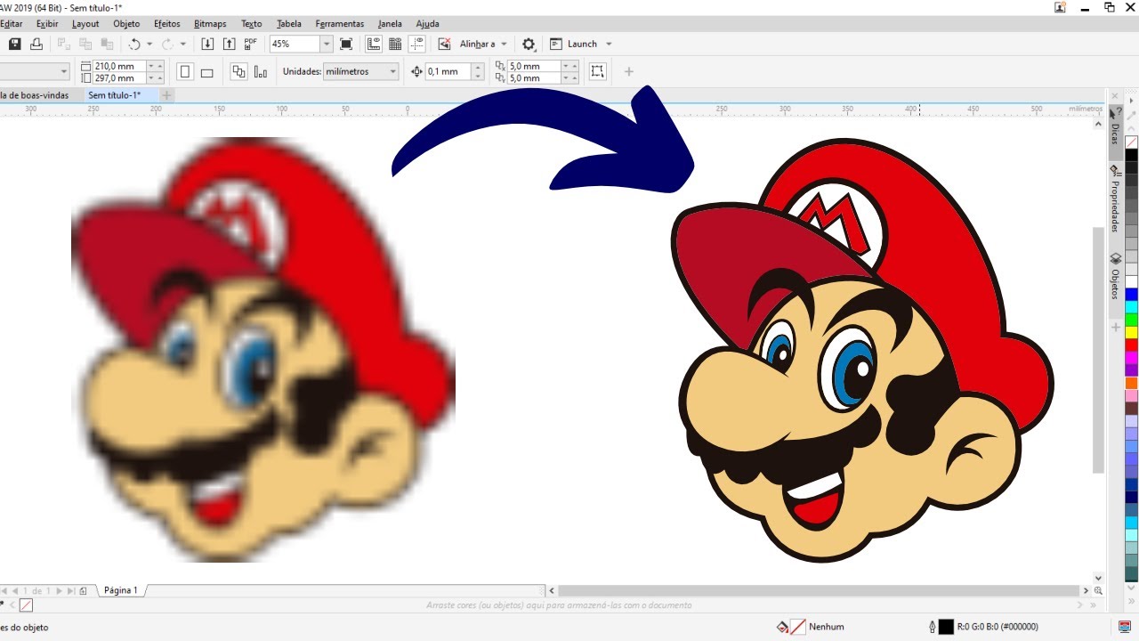Viewport: 1139px width, 641px height.
Task: Toggle the Show guidelines icon
Action: [416, 44]
